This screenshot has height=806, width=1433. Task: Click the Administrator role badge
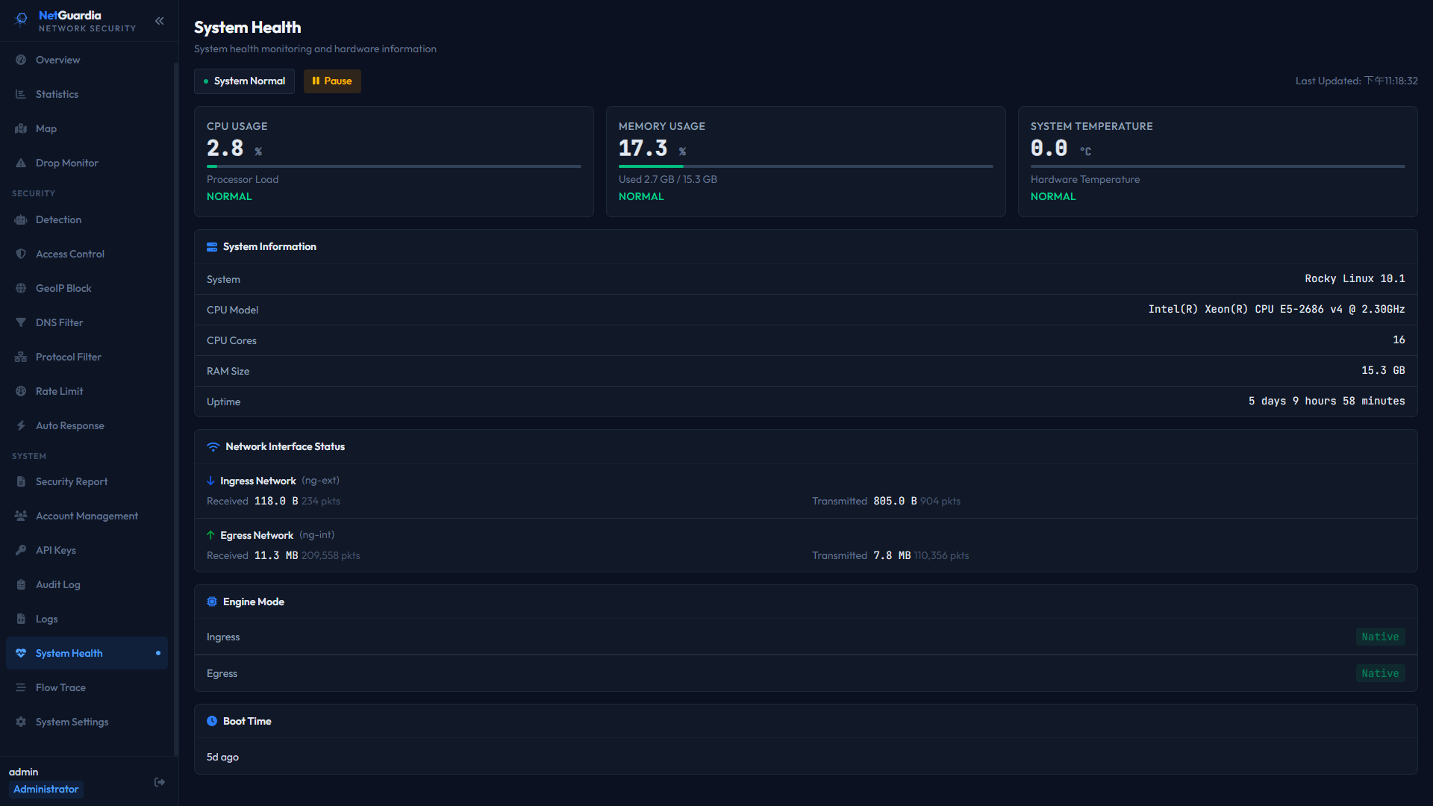46,790
